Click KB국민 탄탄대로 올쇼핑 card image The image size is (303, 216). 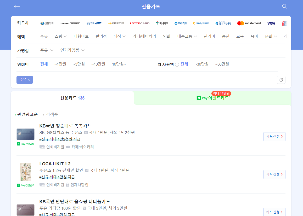[25, 210]
